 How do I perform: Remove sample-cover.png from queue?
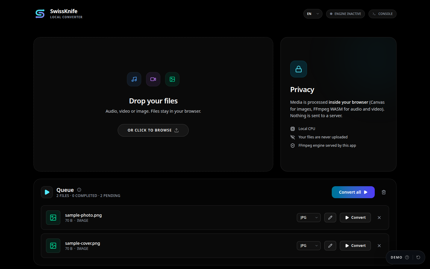click(x=379, y=246)
